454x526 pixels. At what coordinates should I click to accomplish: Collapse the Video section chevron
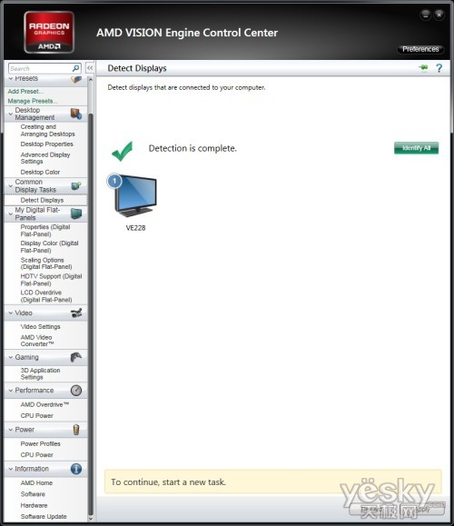point(11,313)
